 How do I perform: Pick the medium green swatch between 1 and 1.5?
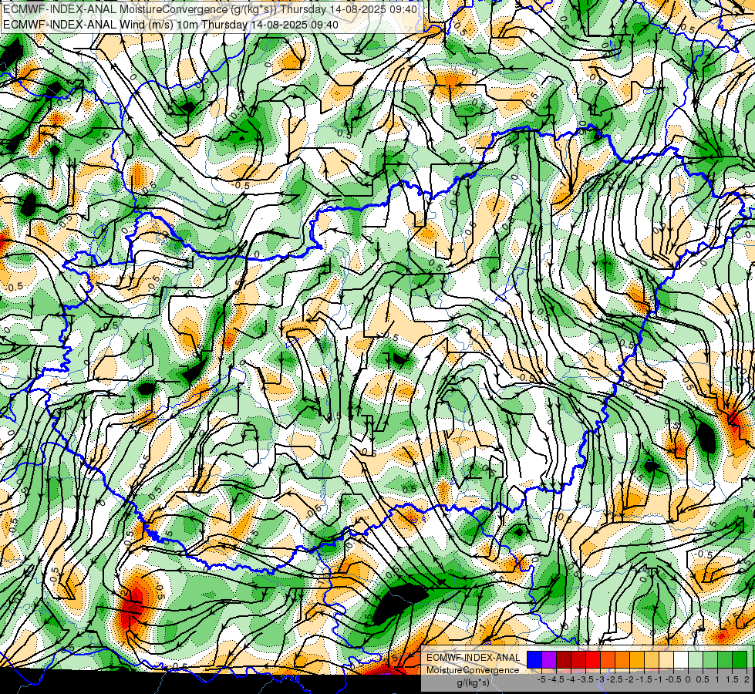pyautogui.click(x=725, y=659)
